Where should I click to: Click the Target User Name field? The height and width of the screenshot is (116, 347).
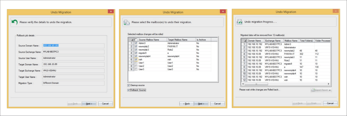click(x=73, y=77)
